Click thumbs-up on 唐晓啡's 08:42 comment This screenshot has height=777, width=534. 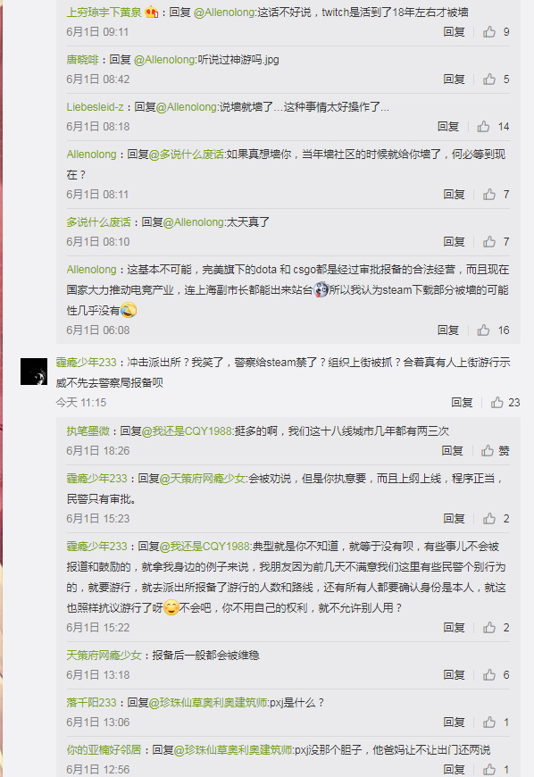coord(489,79)
